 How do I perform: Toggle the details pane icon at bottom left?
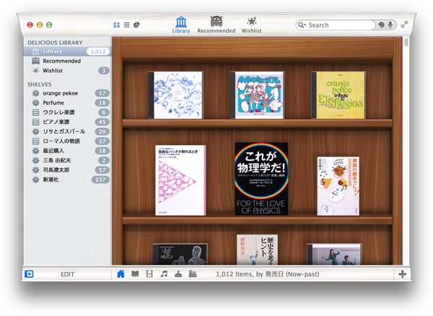(x=30, y=274)
